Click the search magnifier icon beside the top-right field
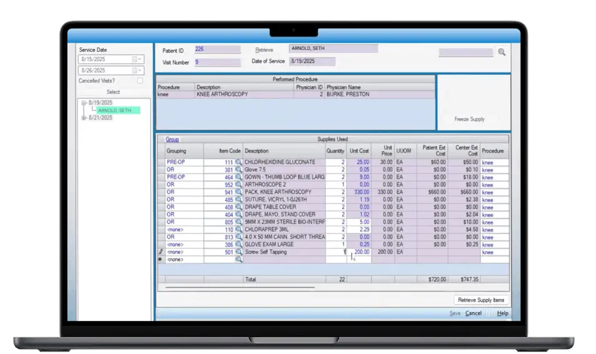The height and width of the screenshot is (354, 596). pos(502,52)
